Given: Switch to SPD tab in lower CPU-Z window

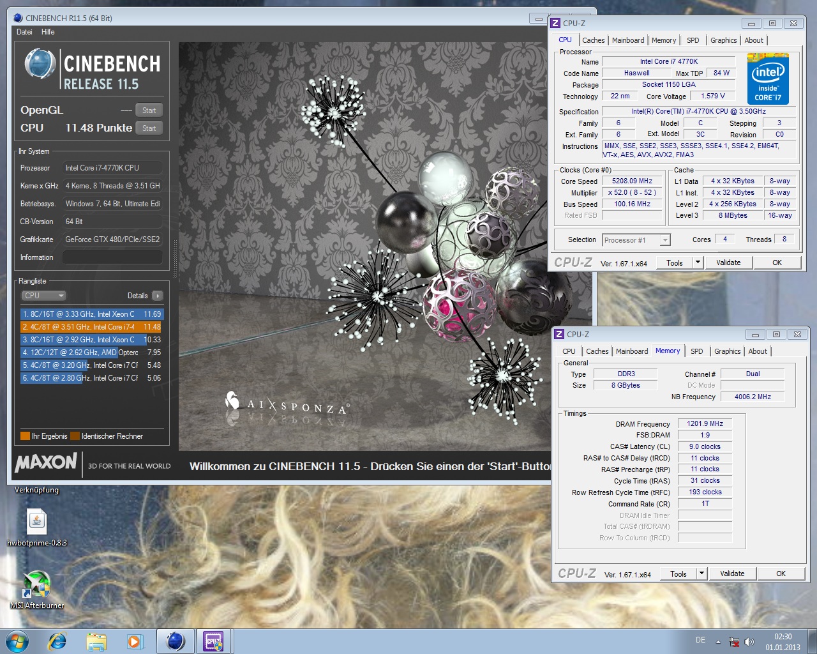Looking at the screenshot, I should click(696, 351).
